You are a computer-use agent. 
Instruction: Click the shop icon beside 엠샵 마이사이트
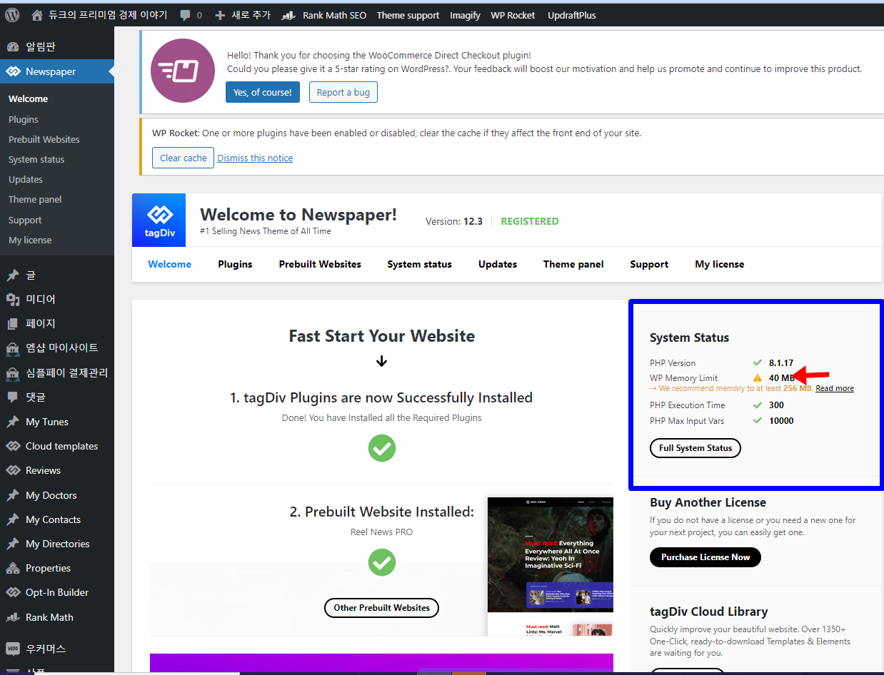point(13,348)
